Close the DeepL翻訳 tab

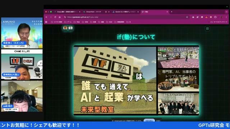(80, 12)
